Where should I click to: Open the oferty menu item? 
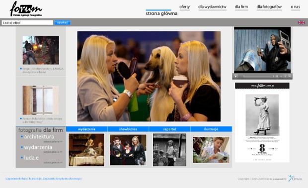pyautogui.click(x=184, y=6)
